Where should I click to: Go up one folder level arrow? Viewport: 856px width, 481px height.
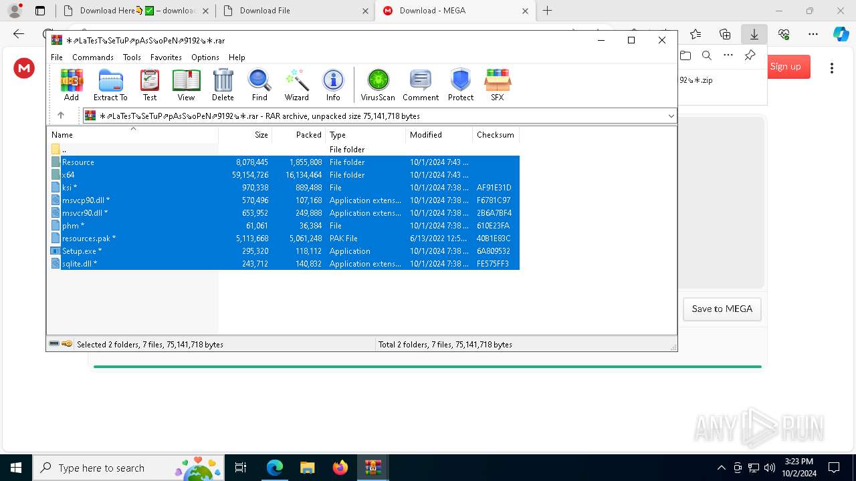(x=61, y=116)
